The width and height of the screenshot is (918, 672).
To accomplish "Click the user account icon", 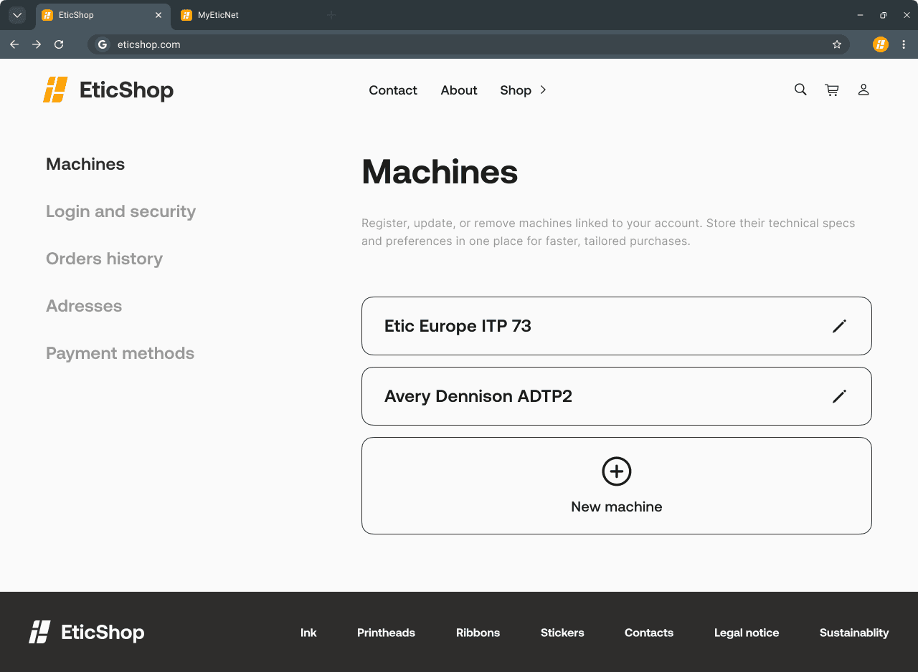I will 863,90.
